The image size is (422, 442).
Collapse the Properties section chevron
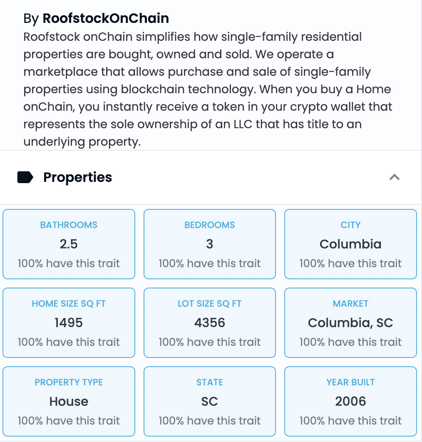pos(395,177)
